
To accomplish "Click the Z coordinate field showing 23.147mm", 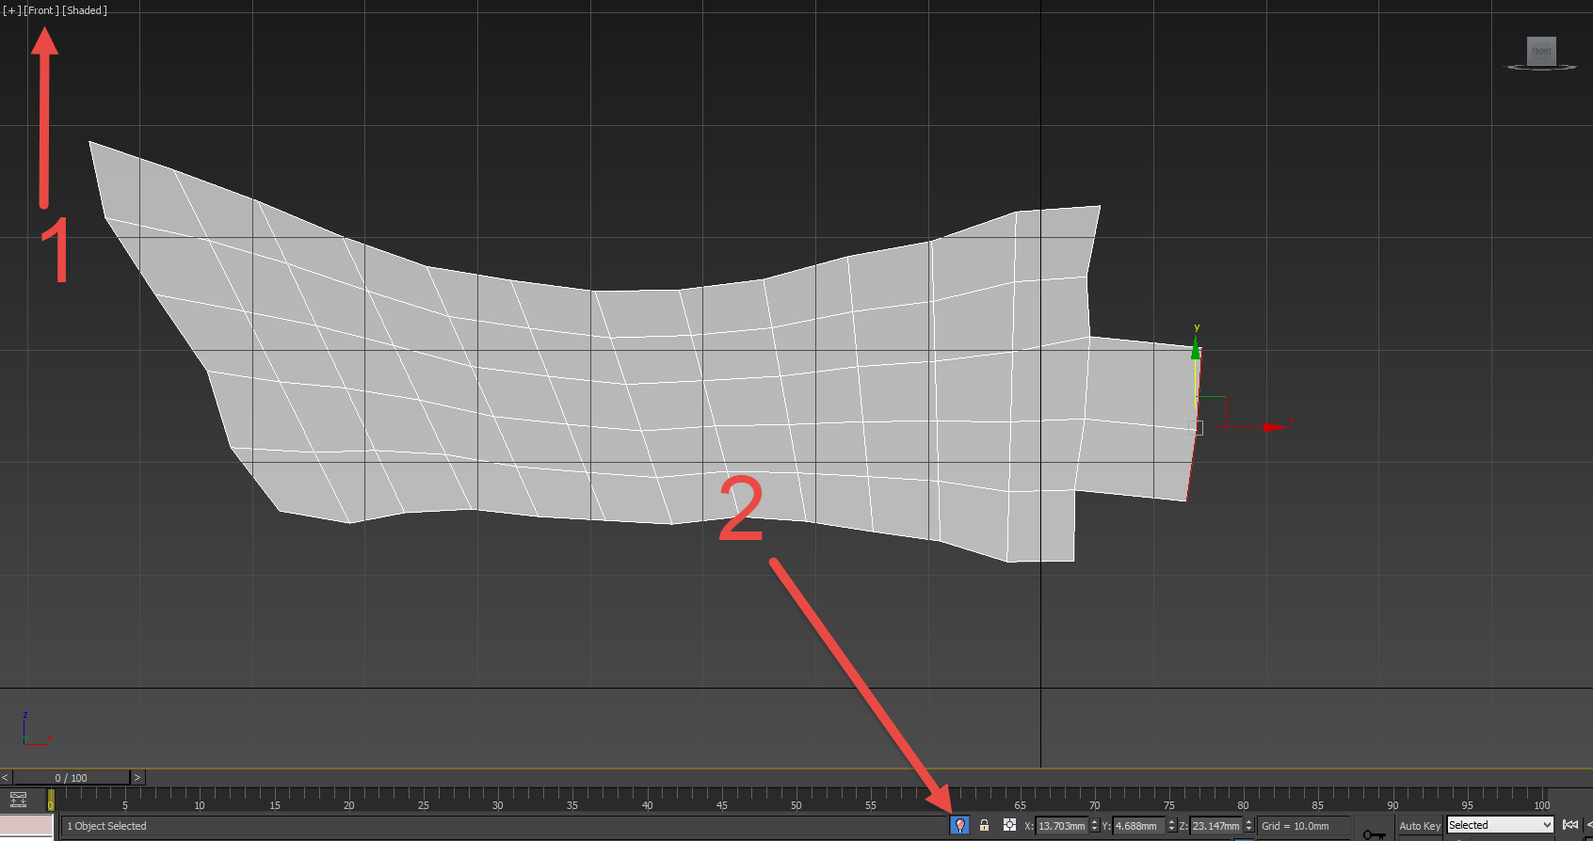I will pos(1216,826).
